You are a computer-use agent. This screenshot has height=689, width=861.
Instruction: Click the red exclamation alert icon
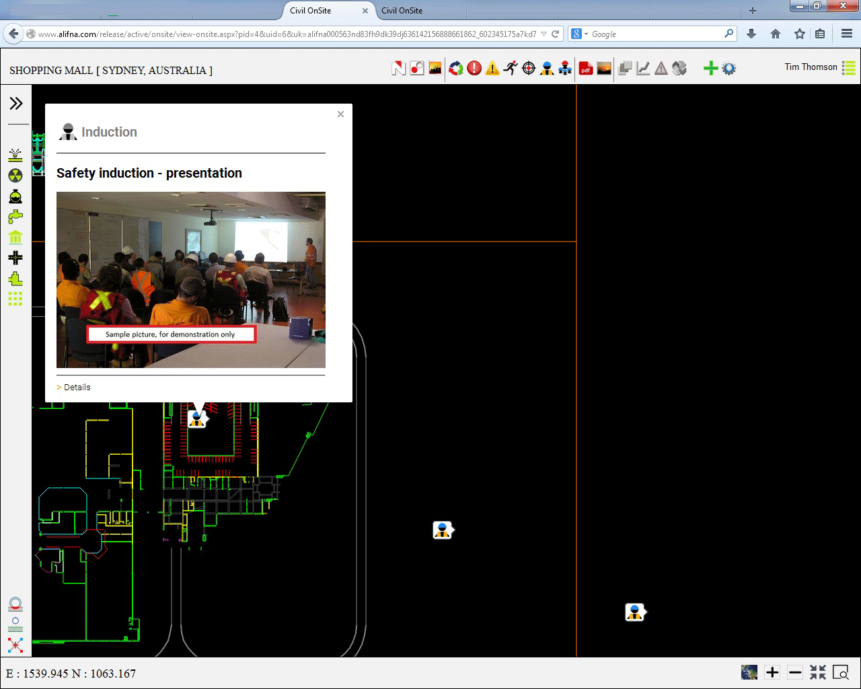474,68
